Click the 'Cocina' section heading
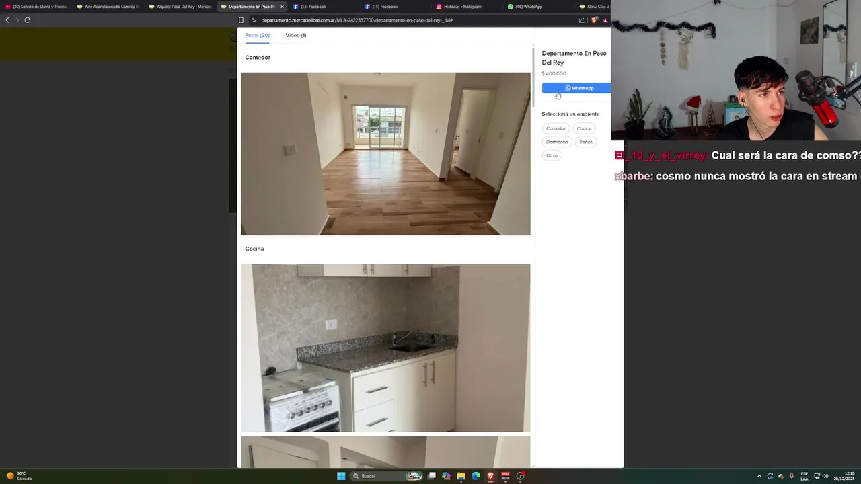861x484 pixels. [x=254, y=249]
